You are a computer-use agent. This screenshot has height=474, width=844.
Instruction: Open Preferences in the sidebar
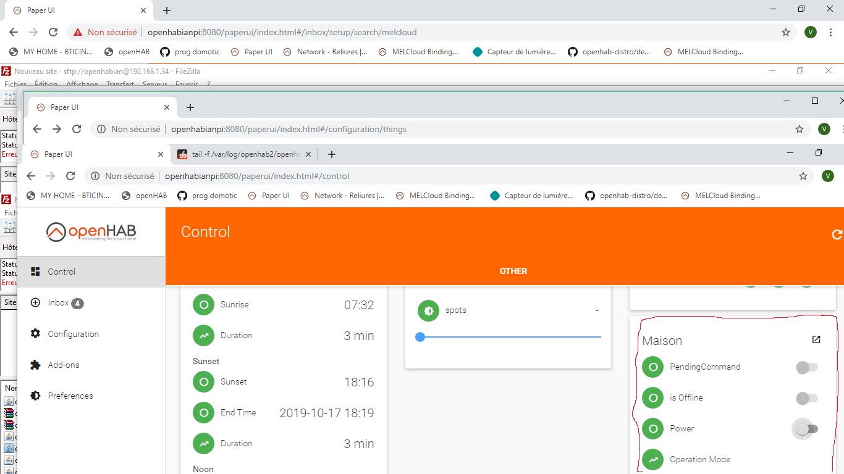[x=70, y=396]
